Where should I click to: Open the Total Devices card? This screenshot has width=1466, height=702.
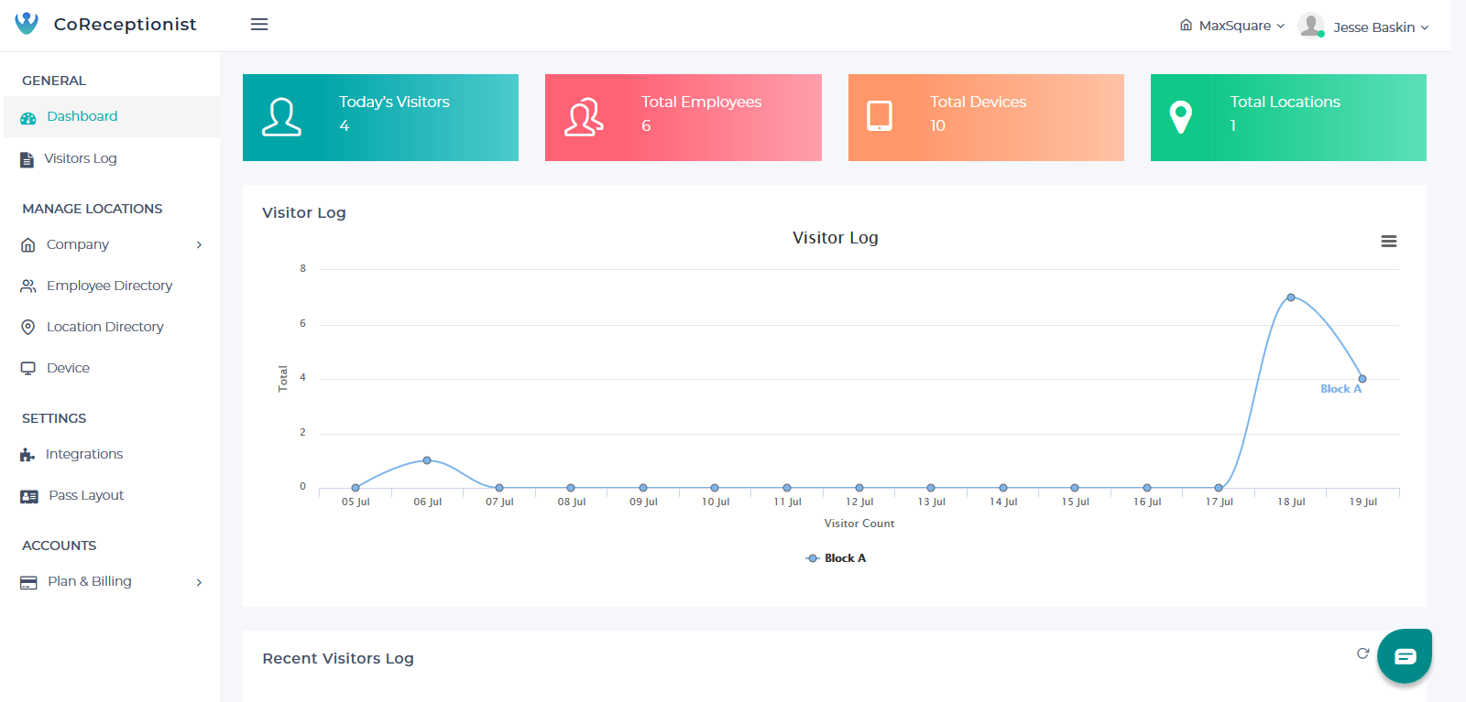[986, 117]
